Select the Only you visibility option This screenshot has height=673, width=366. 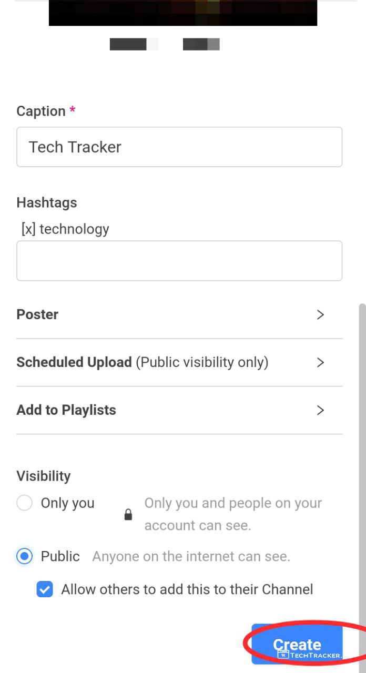(25, 503)
